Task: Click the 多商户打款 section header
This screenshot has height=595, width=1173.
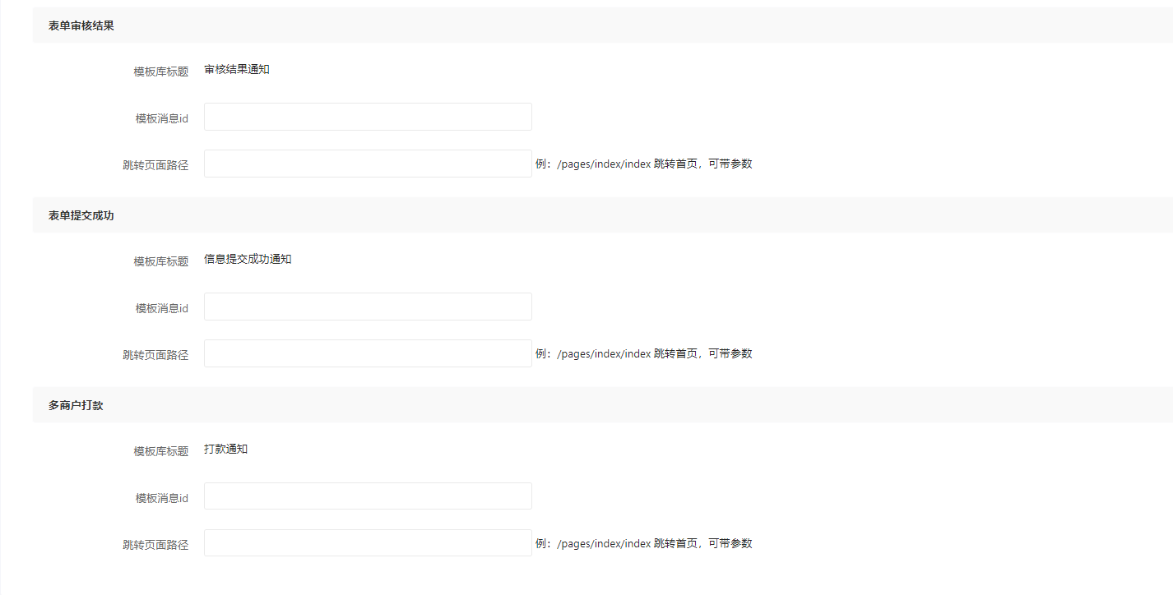Action: [x=76, y=405]
